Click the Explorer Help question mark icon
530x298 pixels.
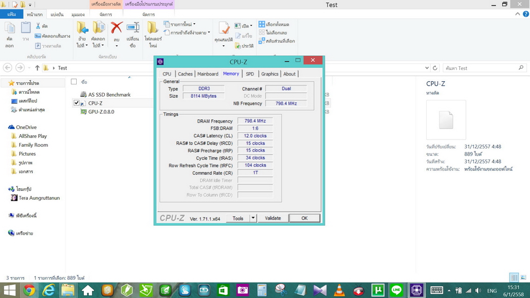tap(526, 14)
